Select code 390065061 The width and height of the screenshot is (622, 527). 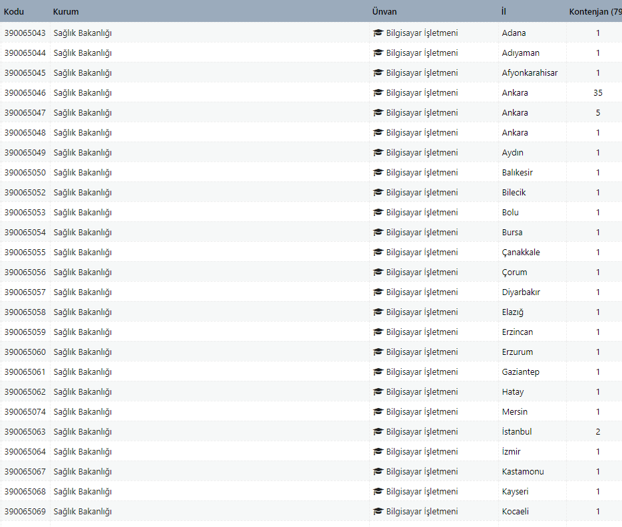click(25, 372)
